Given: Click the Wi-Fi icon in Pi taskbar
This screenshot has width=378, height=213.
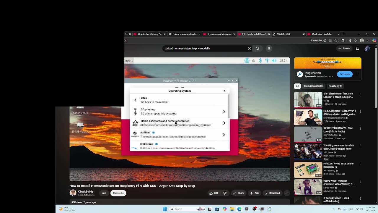Looking at the screenshot, I should pos(267,61).
